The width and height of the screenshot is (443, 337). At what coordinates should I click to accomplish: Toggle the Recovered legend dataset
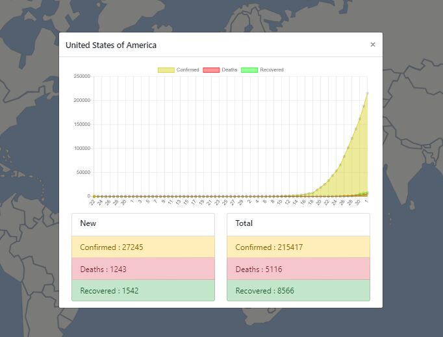[x=262, y=69]
